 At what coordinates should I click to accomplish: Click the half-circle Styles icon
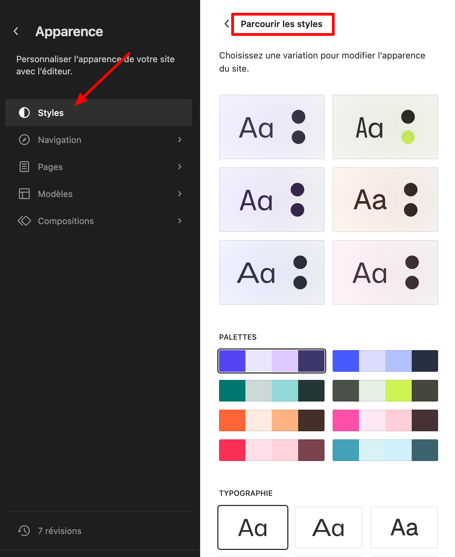point(24,113)
